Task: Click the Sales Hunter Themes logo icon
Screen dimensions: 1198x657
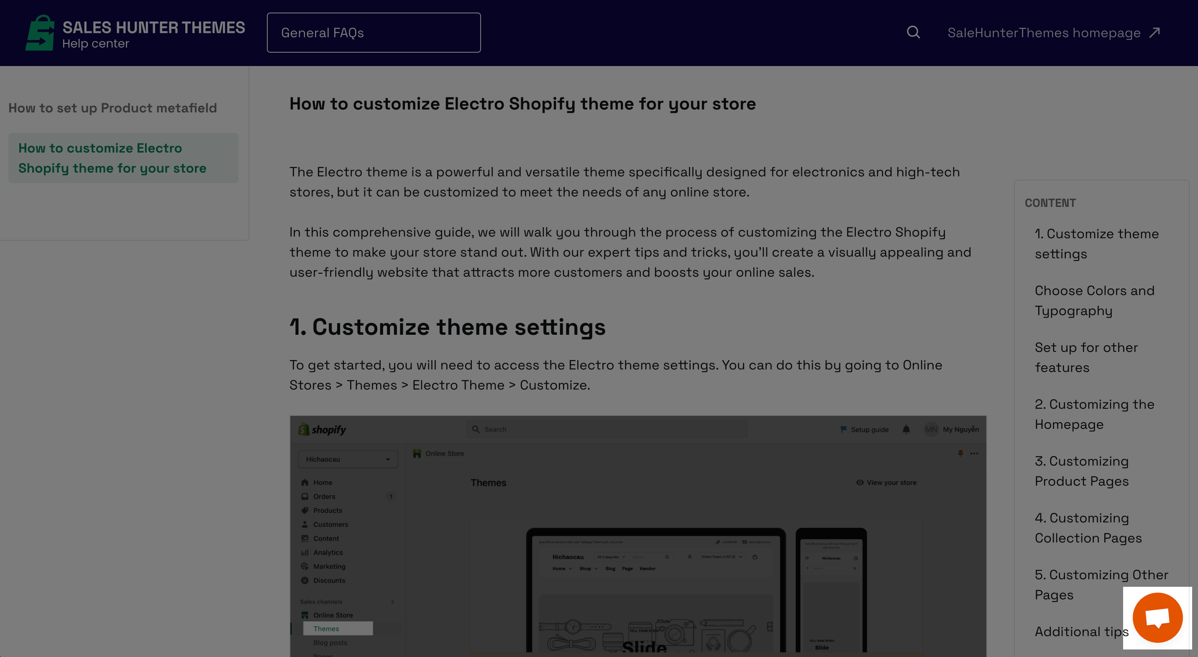Action: pos(40,32)
